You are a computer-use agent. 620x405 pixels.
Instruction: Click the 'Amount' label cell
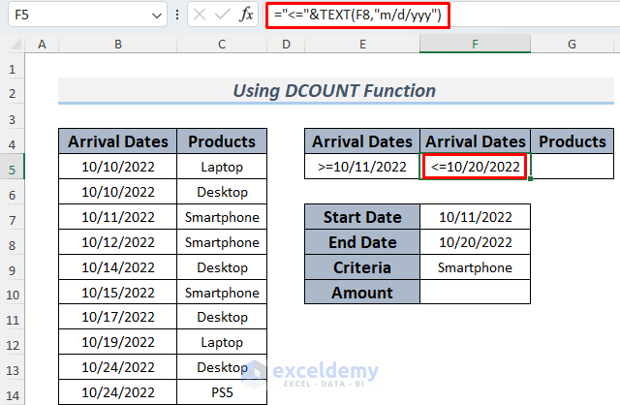click(x=362, y=293)
